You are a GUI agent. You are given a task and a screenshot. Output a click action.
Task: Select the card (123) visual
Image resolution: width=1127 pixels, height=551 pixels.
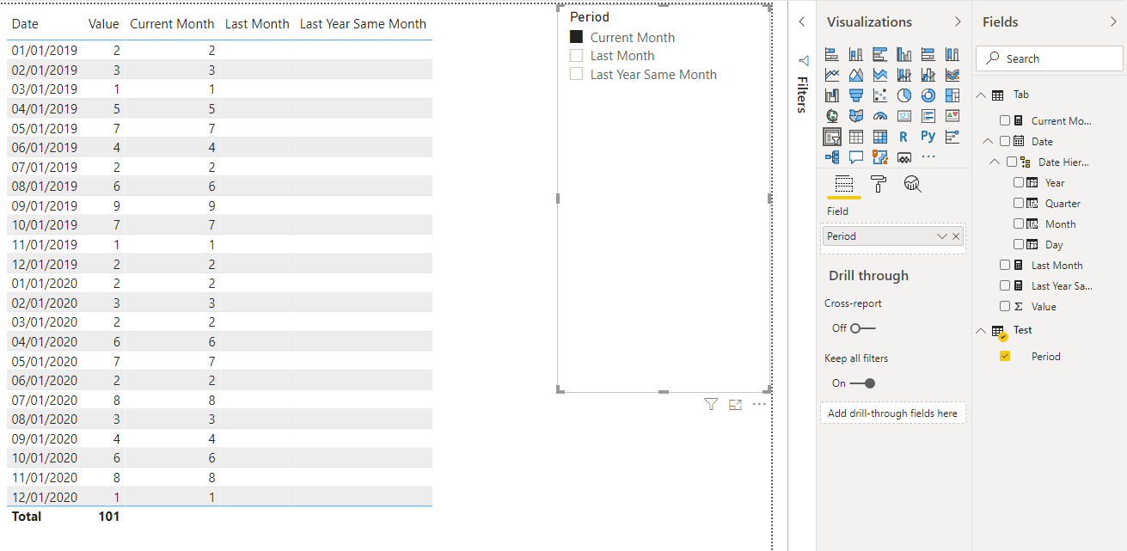tap(904, 116)
